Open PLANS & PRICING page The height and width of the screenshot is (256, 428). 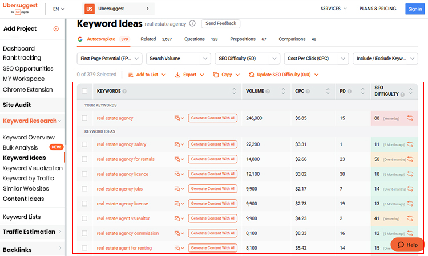[378, 9]
